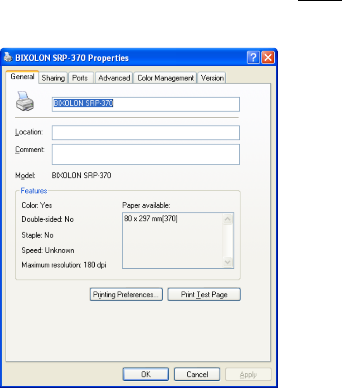
Task: View the Version tab
Action: tap(212, 78)
